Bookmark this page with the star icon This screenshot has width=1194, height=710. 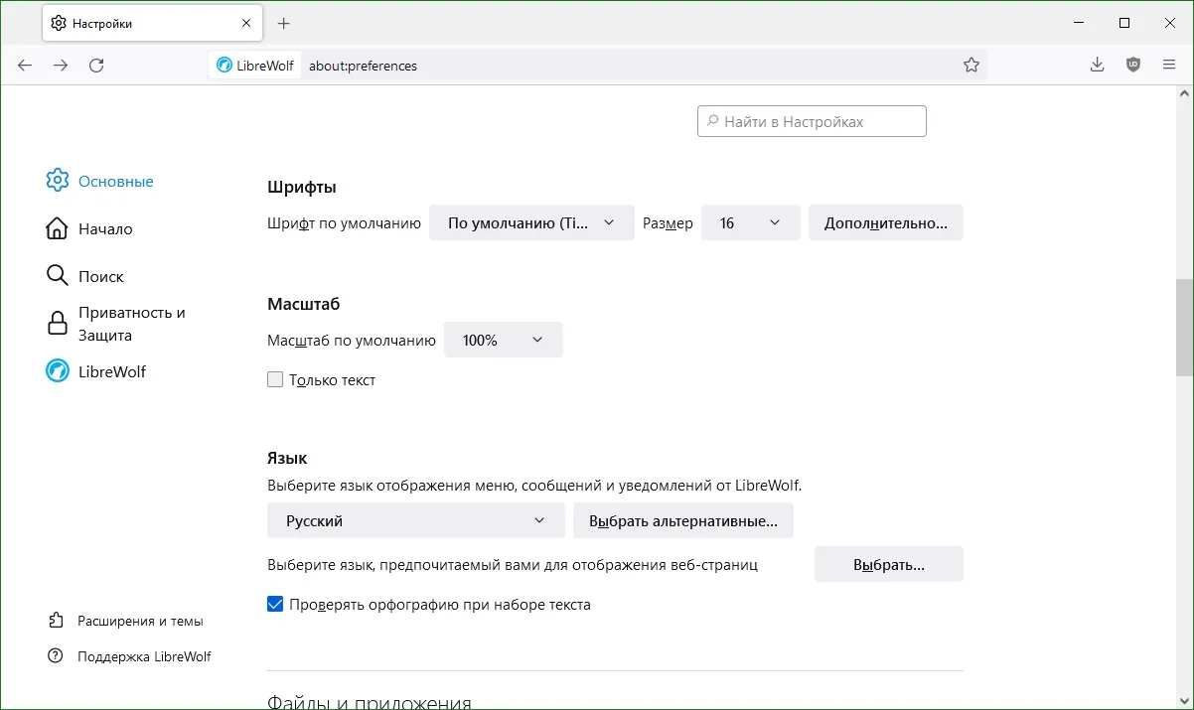pos(971,66)
